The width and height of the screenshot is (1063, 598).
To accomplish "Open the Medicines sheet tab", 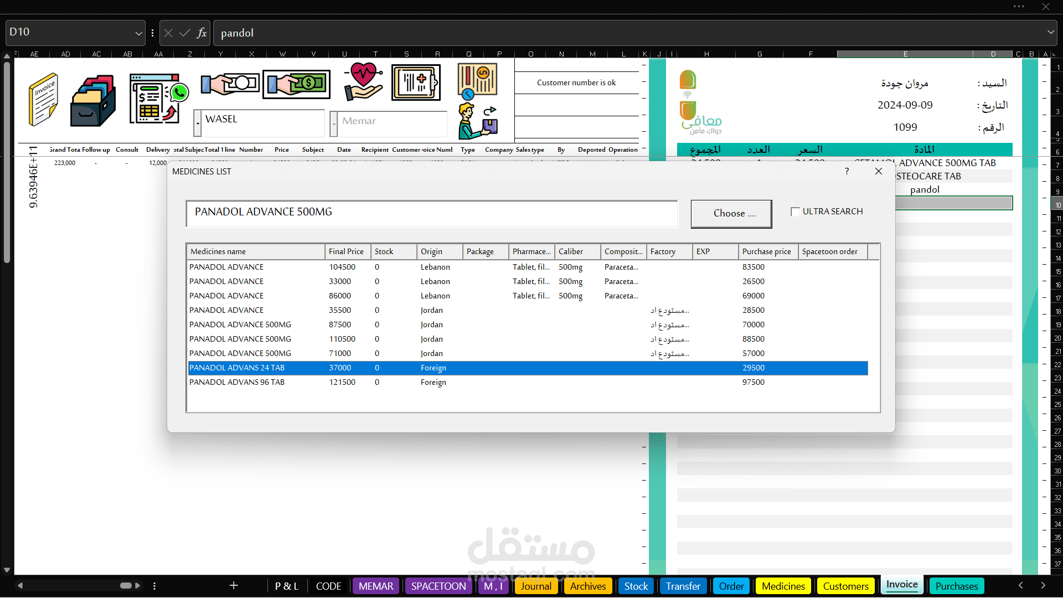I will pyautogui.click(x=783, y=586).
